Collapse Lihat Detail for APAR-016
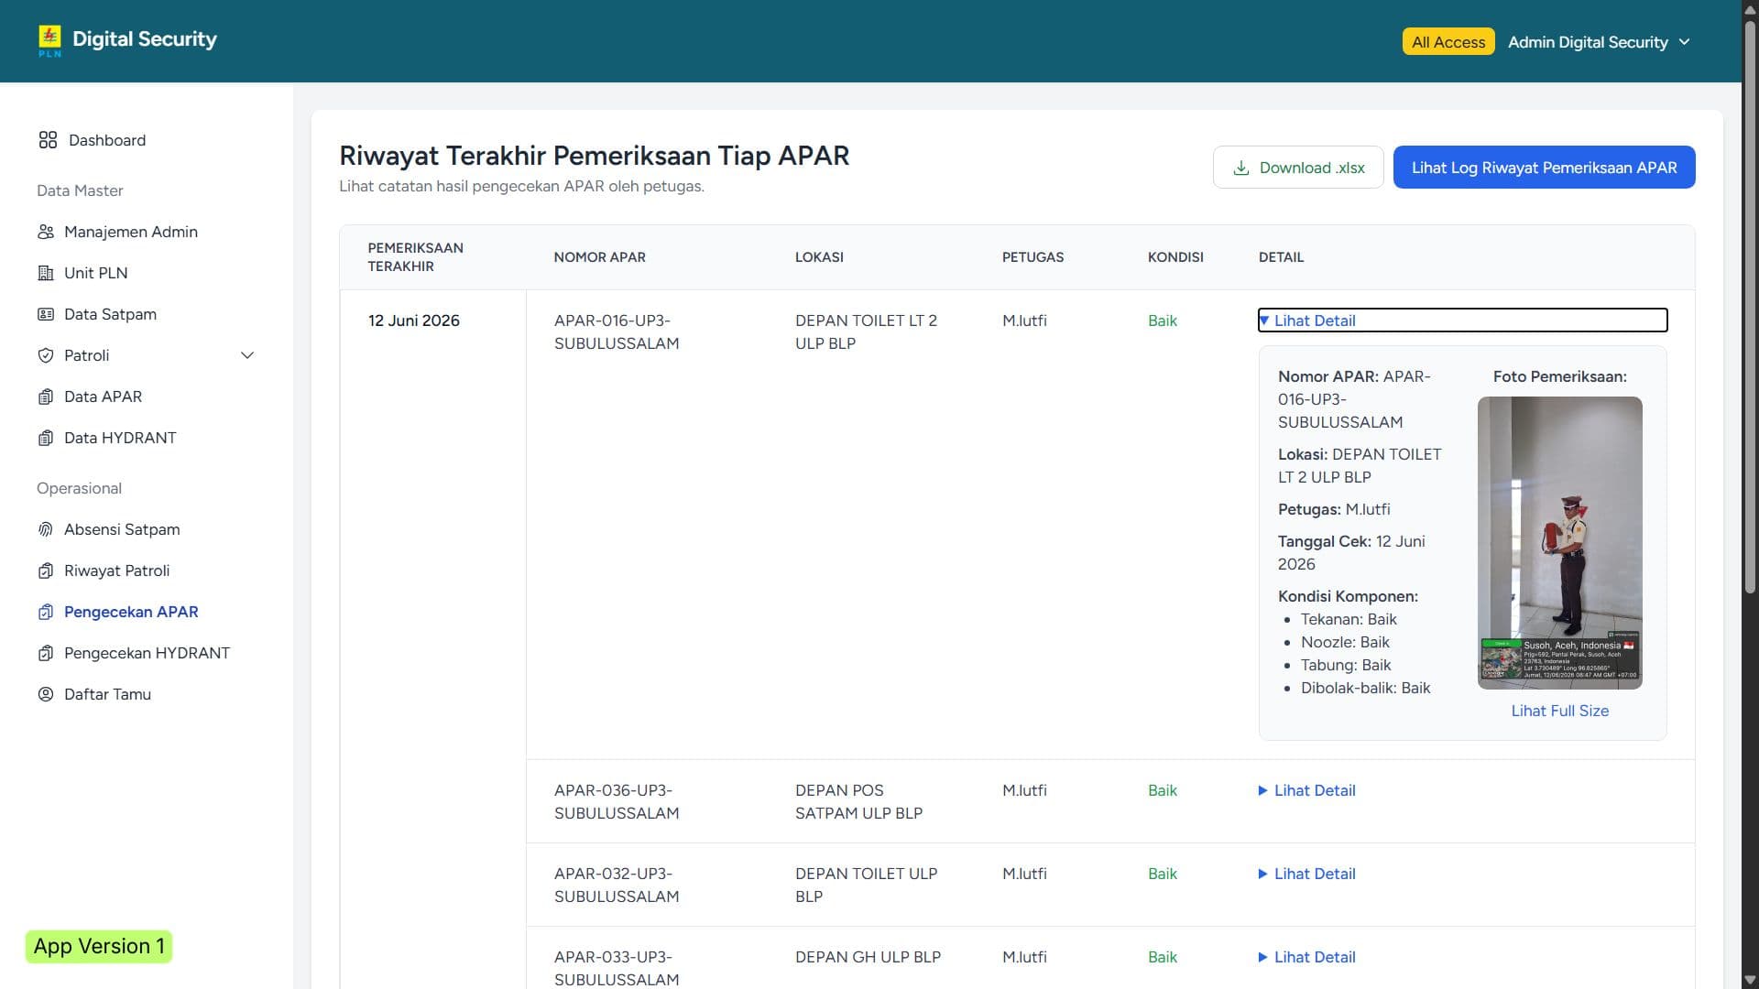This screenshot has height=989, width=1759. (1462, 321)
